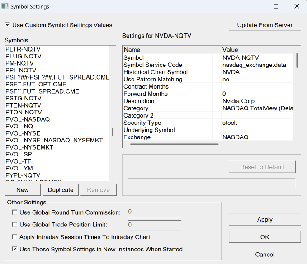The image size is (307, 264).
Task: Click the New symbol button
Action: click(22, 190)
